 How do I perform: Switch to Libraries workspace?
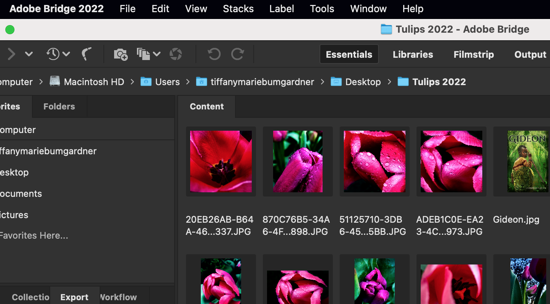[x=413, y=54]
